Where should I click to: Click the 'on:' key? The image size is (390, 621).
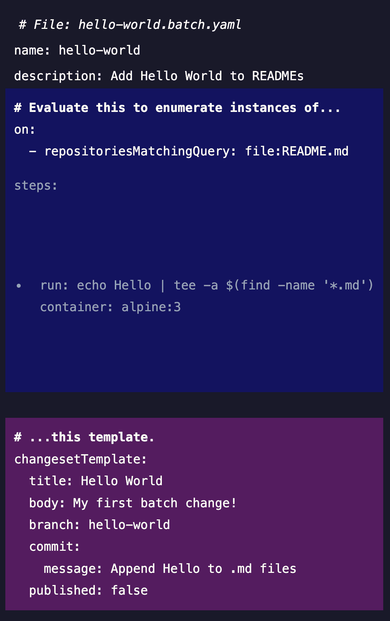tap(25, 130)
